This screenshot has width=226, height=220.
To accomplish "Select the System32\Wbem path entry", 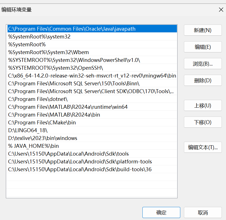I will pos(92,52).
